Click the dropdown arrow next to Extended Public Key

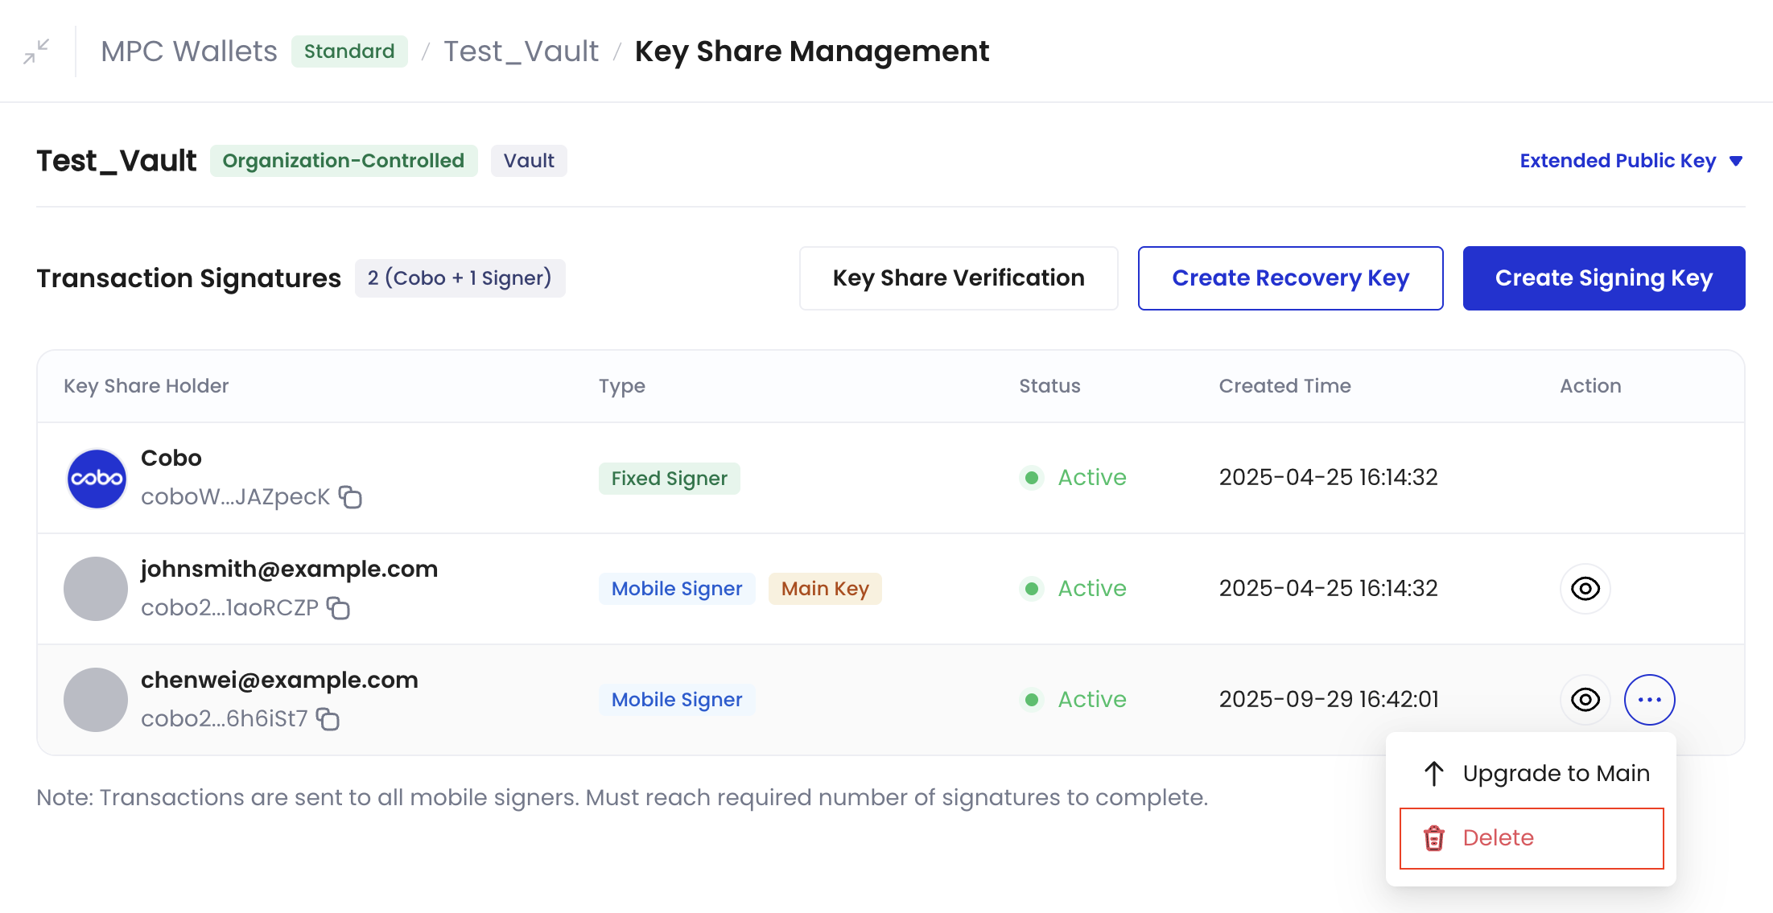1736,162
